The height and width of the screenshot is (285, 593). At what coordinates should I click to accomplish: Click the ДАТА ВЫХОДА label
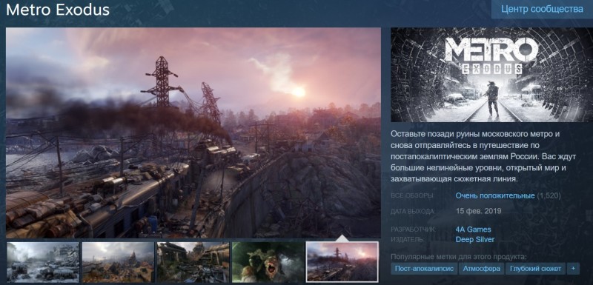coord(413,211)
